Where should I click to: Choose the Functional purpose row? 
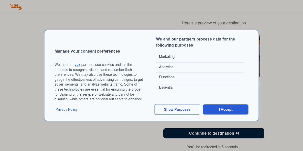tap(200, 77)
